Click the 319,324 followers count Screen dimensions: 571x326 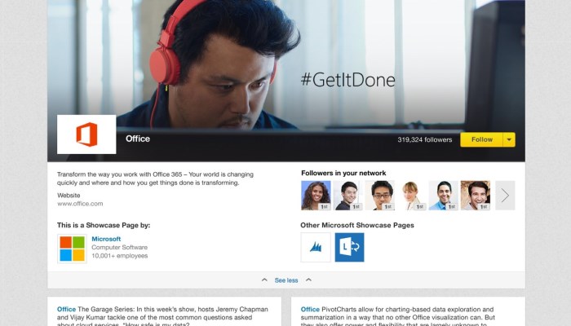coord(424,139)
